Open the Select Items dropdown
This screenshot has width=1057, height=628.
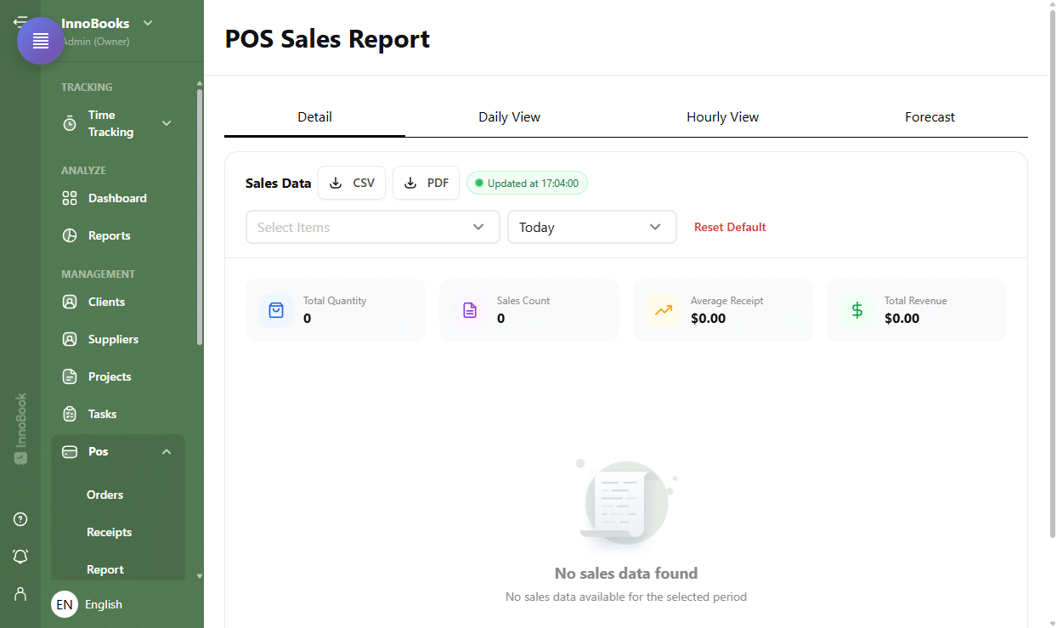tap(373, 227)
